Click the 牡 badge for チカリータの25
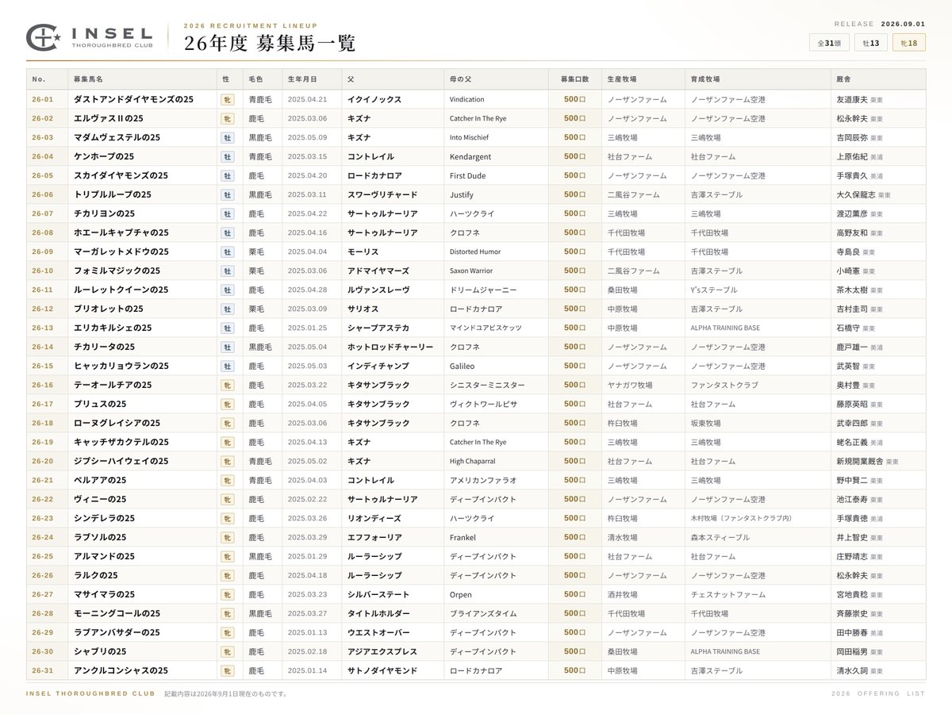The width and height of the screenshot is (952, 714). [228, 347]
